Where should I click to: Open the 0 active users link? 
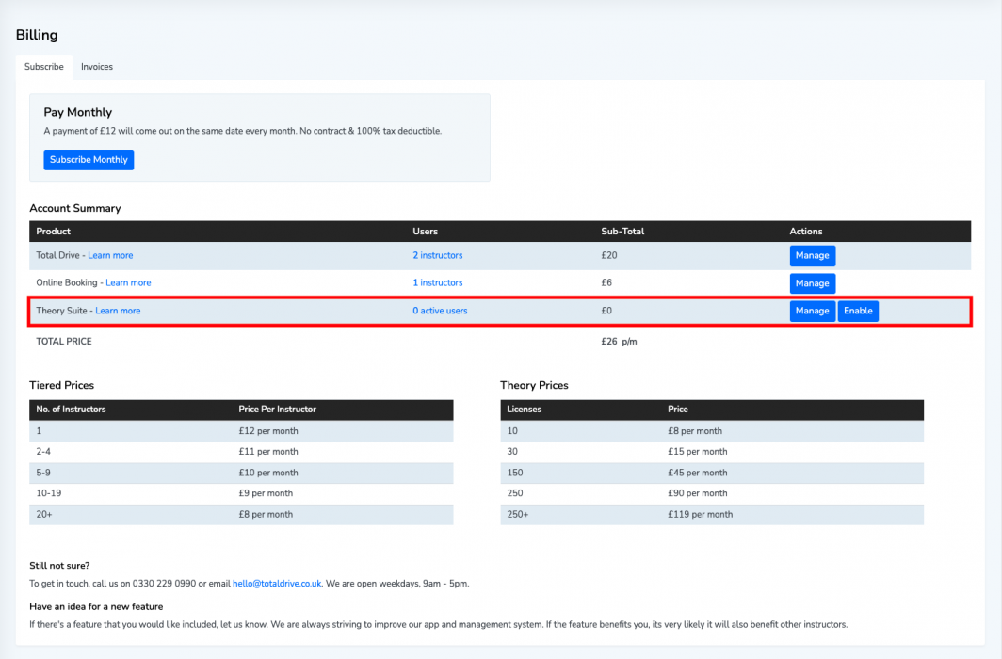(x=440, y=311)
